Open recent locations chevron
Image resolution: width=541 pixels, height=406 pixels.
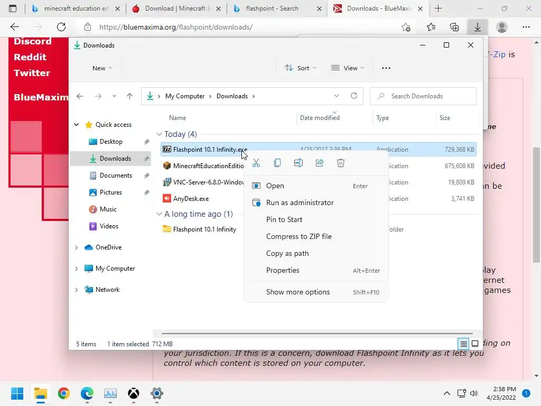114,96
